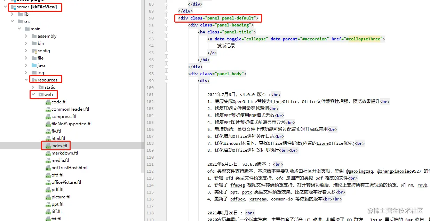Toggle code fold marker on line 93

(x=167, y=39)
